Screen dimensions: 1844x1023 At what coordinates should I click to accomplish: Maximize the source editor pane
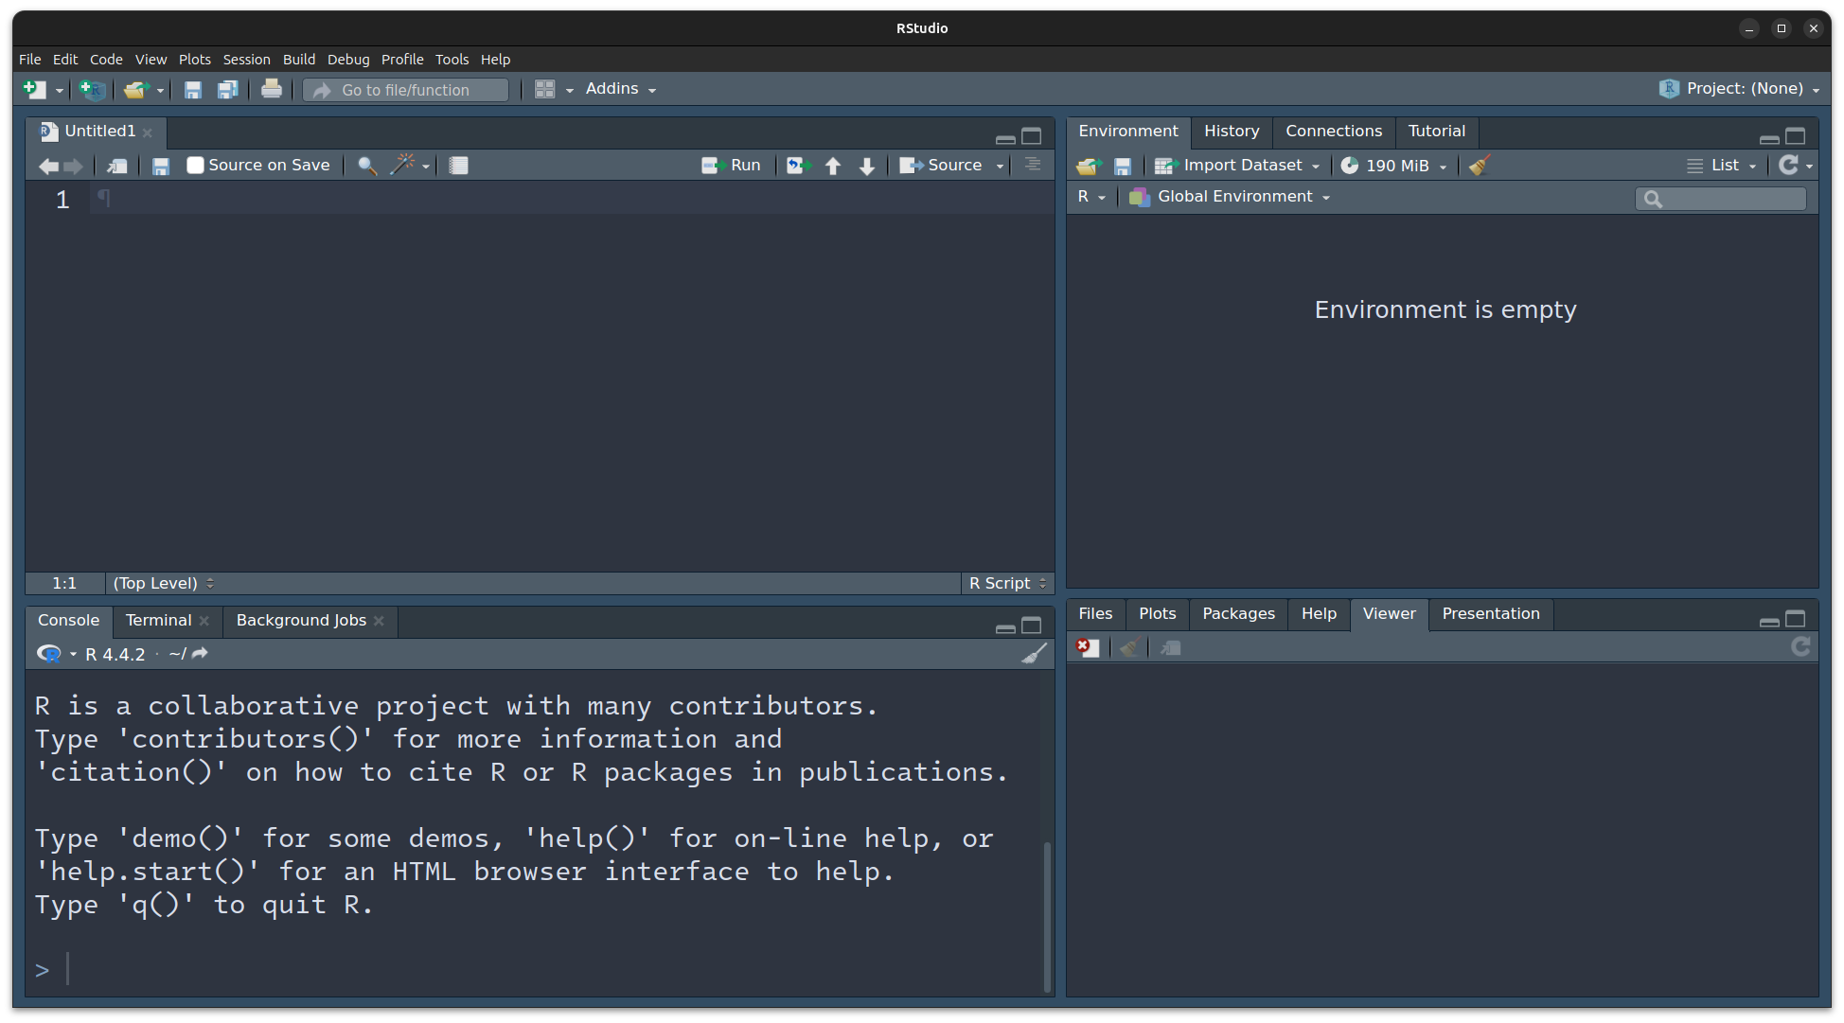tap(1032, 136)
